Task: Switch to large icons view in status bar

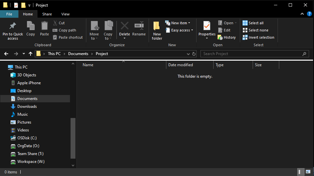Action: tap(308, 172)
